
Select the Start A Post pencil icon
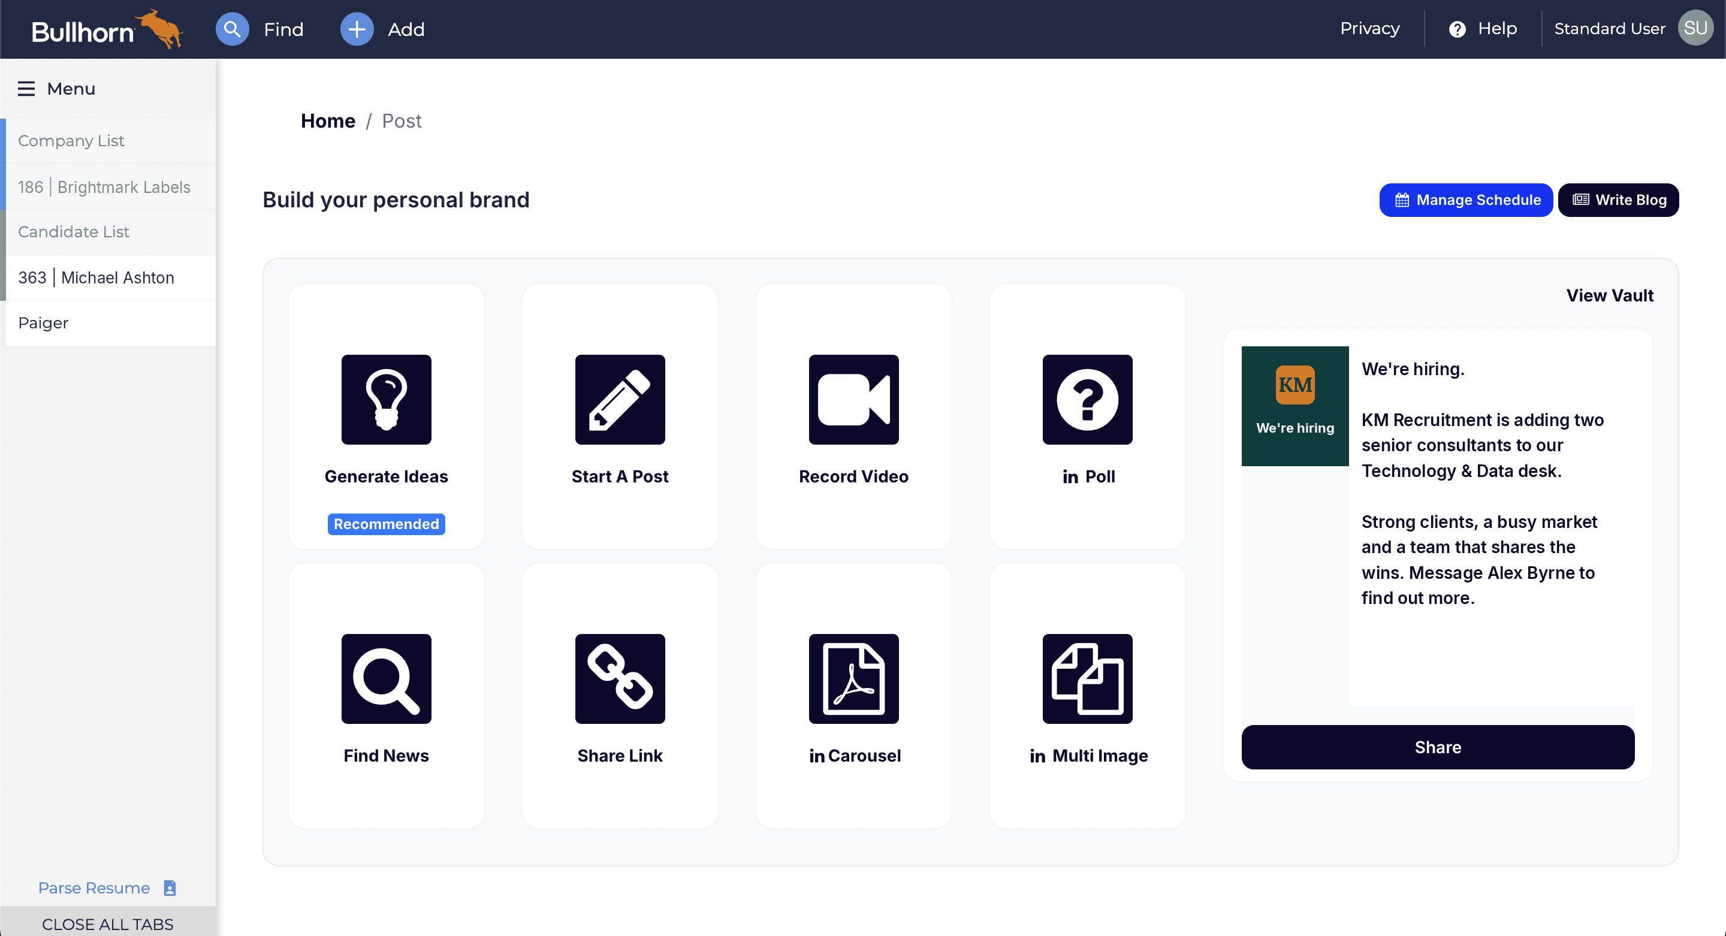(620, 399)
